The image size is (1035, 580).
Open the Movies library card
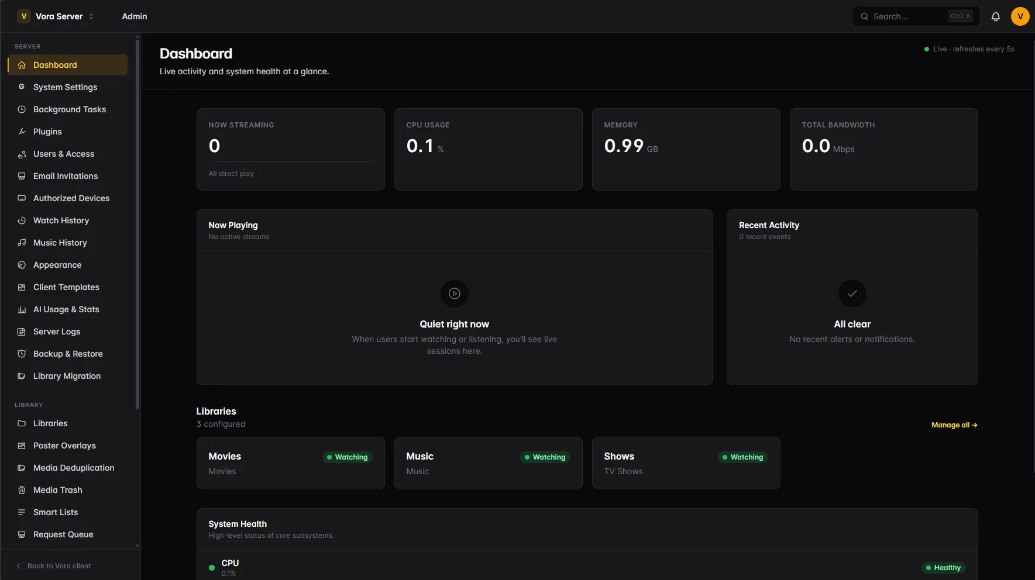[x=291, y=463]
